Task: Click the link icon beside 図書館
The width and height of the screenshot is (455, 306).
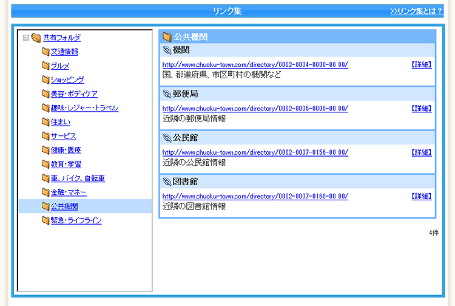Action: [167, 182]
